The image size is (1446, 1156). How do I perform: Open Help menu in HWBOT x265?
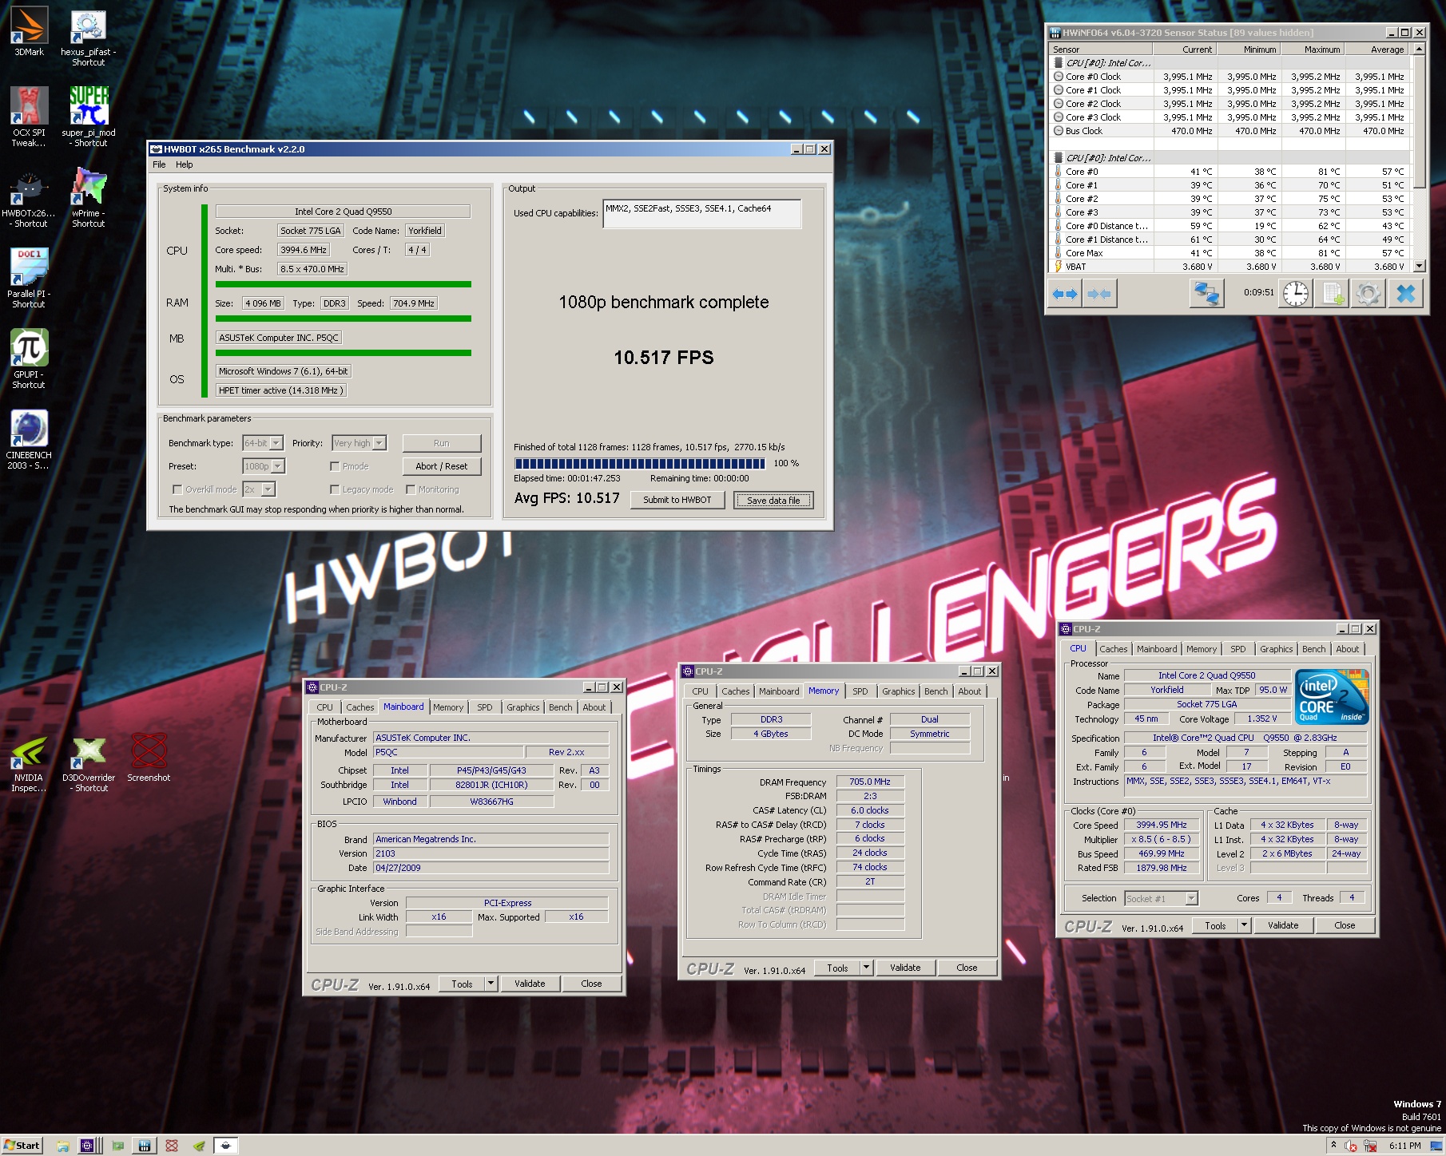[x=185, y=164]
